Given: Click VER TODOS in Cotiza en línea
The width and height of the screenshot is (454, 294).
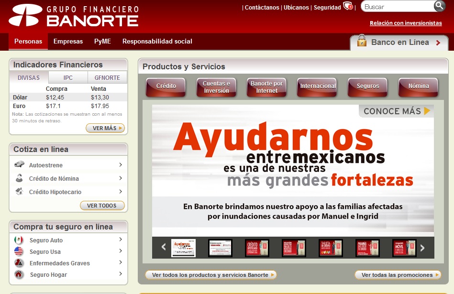Looking at the screenshot, I should [x=102, y=206].
